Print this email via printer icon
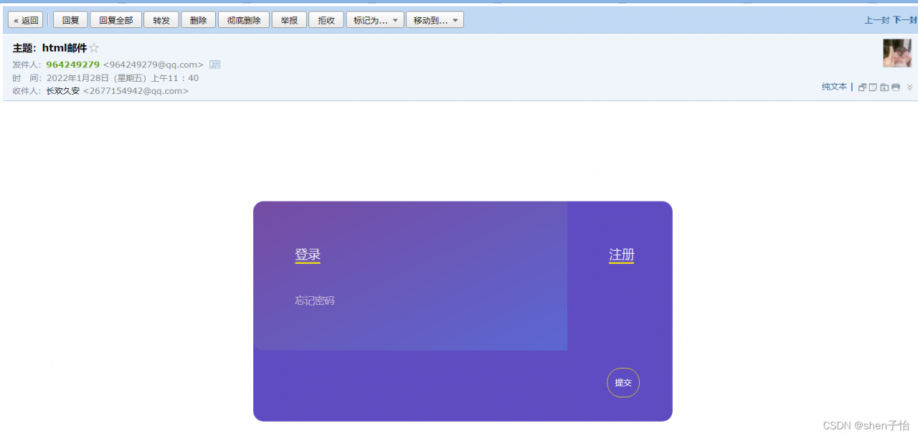 [896, 87]
